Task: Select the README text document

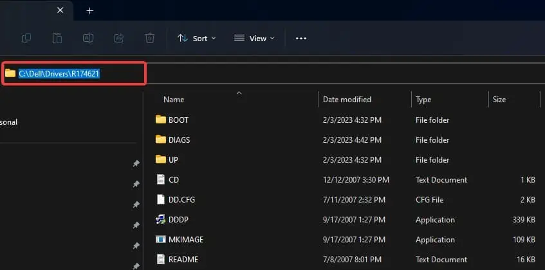Action: click(x=344, y=259)
